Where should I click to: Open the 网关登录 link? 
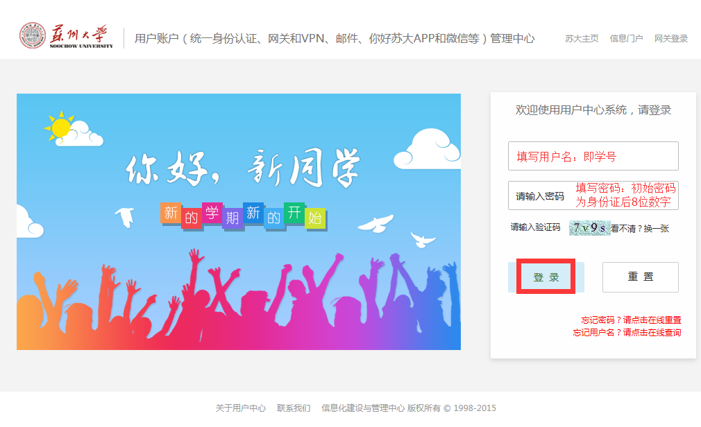click(671, 39)
